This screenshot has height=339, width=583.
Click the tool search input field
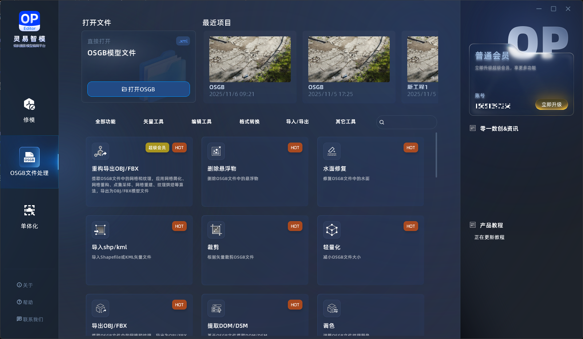click(410, 122)
